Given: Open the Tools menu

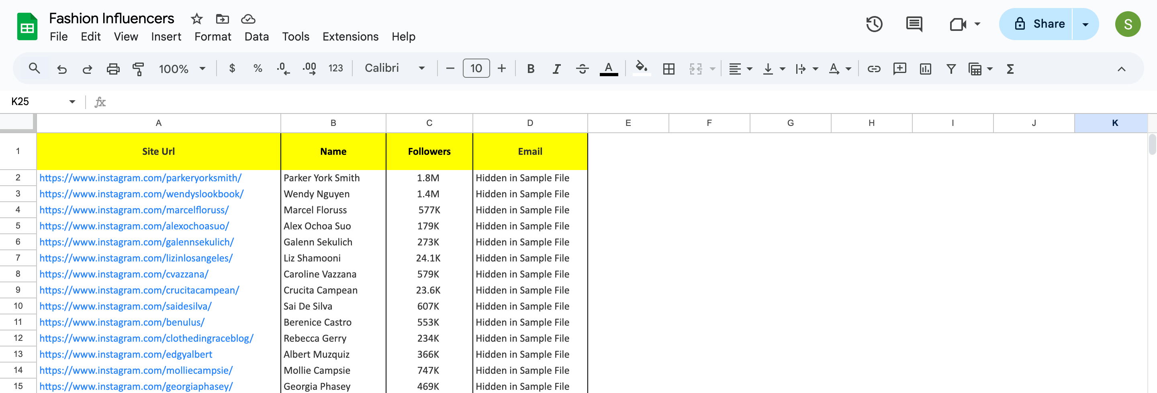Looking at the screenshot, I should pyautogui.click(x=296, y=37).
